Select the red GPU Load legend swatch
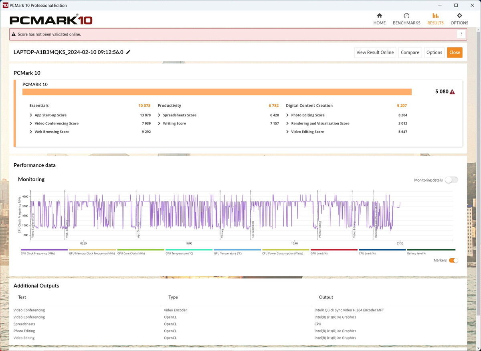 [x=334, y=250]
